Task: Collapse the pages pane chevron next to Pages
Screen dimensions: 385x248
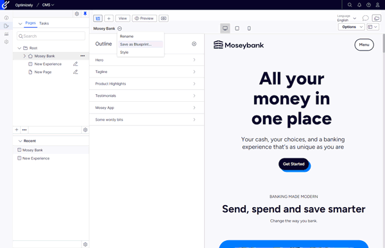Action: coord(20,23)
